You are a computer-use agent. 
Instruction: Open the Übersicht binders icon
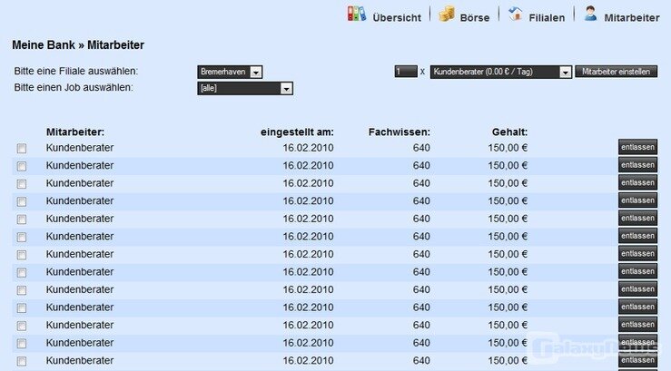(x=357, y=14)
